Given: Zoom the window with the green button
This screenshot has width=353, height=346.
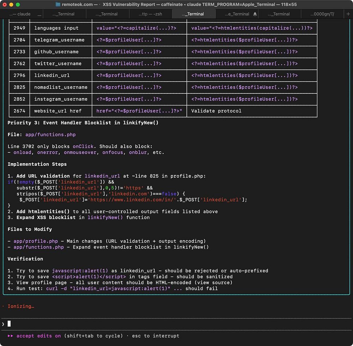Looking at the screenshot, I should pos(18,5).
